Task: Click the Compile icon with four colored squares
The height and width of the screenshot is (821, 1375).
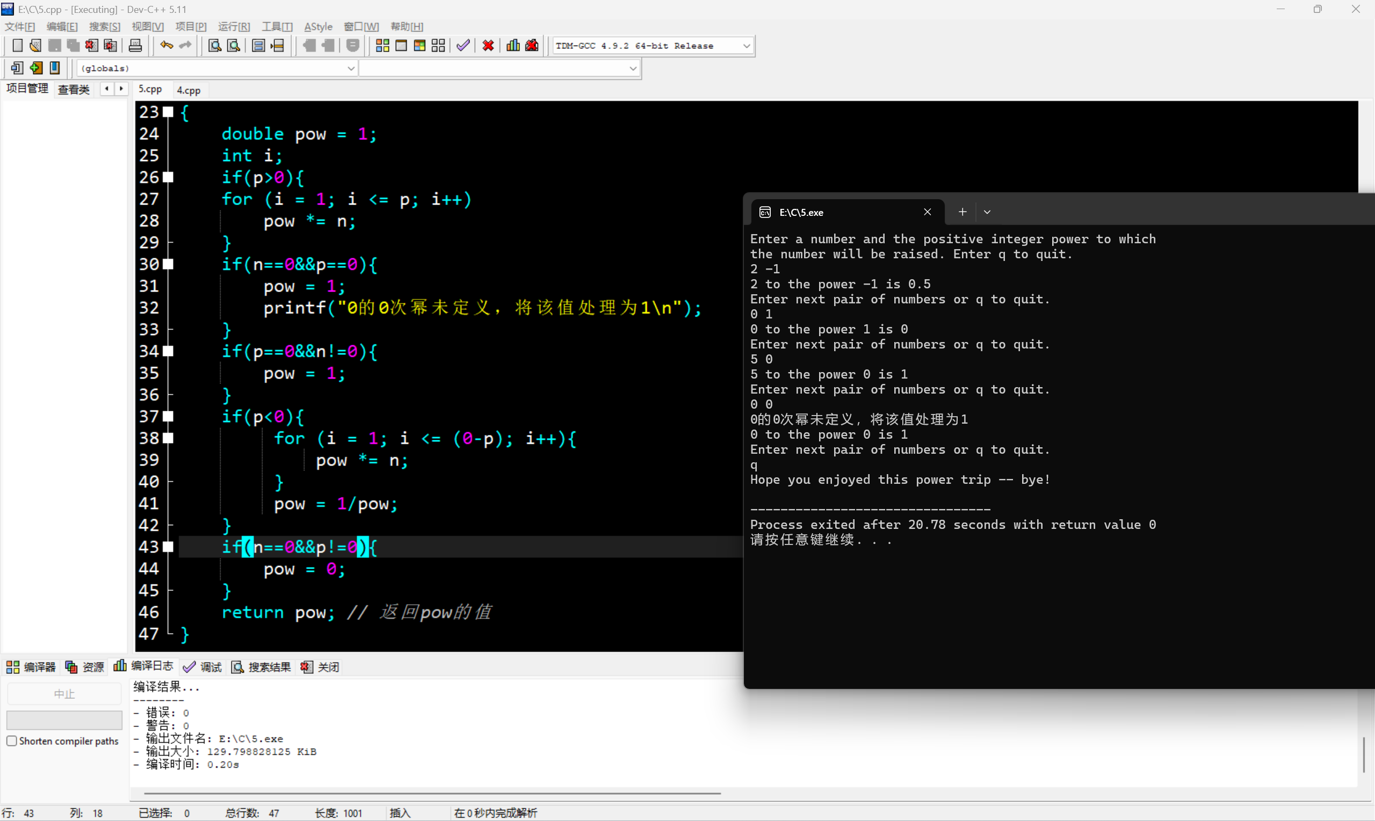Action: pyautogui.click(x=382, y=46)
